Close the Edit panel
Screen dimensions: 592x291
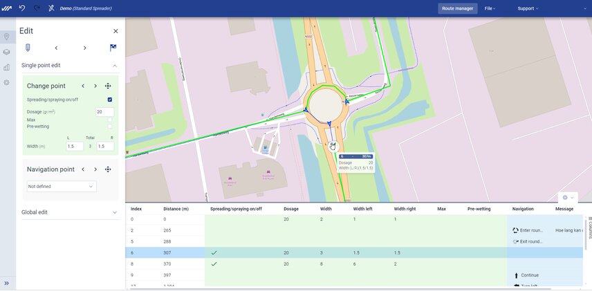115,31
